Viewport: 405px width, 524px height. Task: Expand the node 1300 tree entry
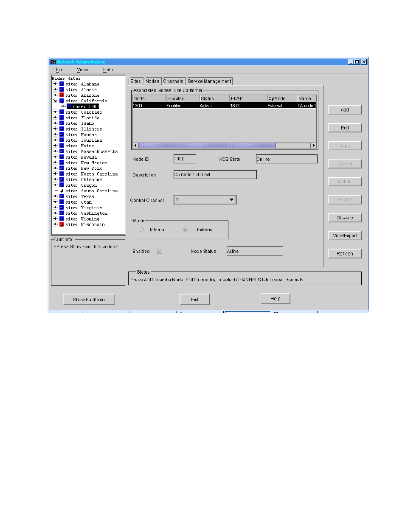(x=62, y=106)
